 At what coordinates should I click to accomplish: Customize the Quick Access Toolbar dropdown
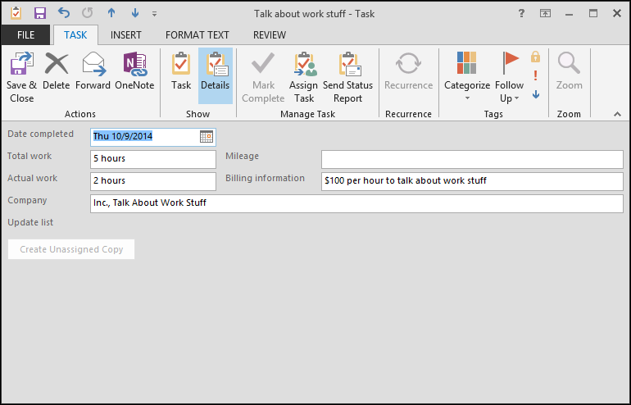tap(155, 14)
